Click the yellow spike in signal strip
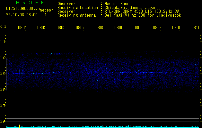The image size is (202, 128). [20, 126]
